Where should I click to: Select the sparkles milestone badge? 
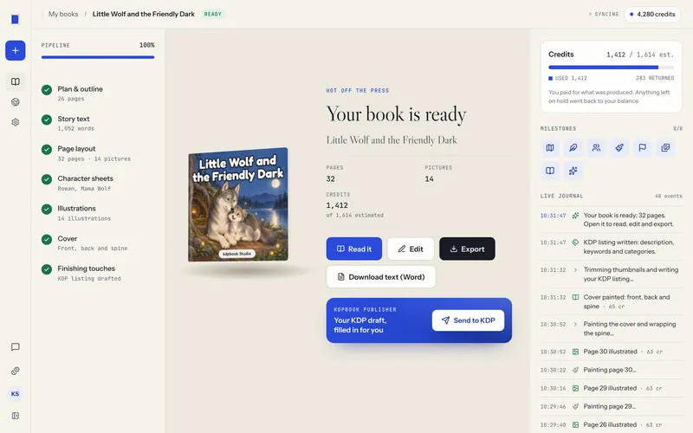point(573,171)
